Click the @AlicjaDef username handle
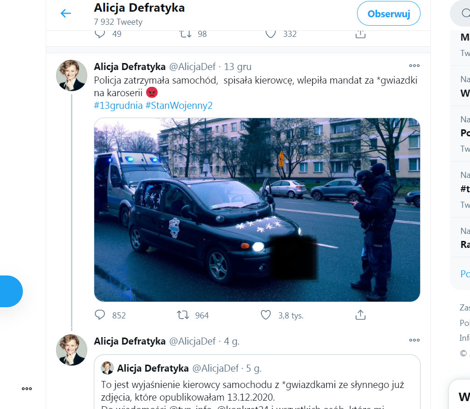Image resolution: width=470 pixels, height=409 pixels. 192,66
